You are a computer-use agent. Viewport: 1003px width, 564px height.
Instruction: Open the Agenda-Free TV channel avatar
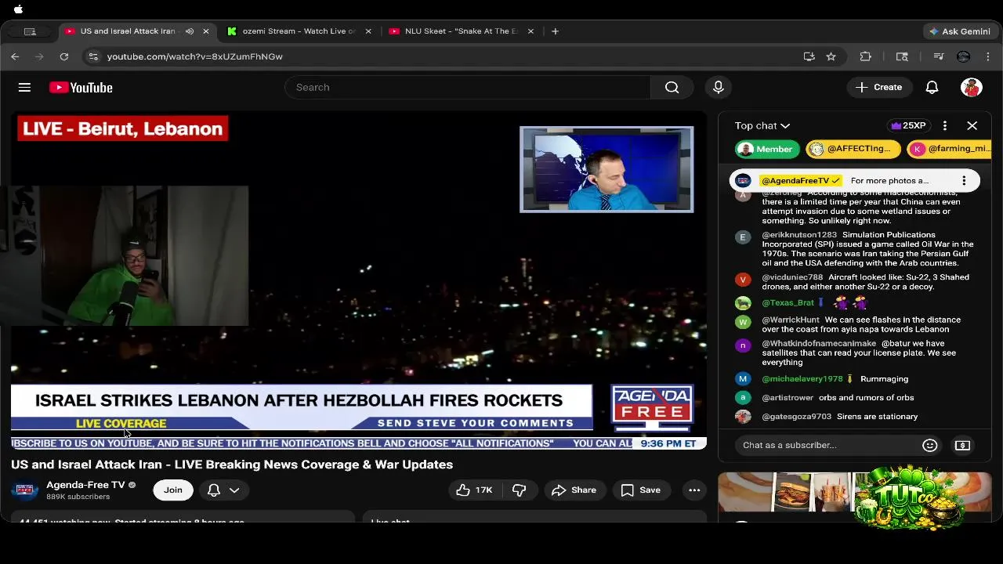click(x=24, y=490)
